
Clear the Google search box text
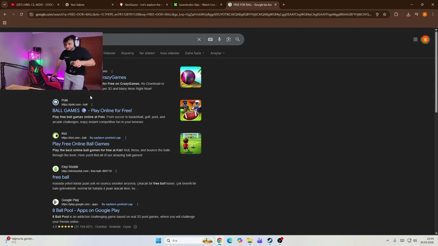(199, 39)
